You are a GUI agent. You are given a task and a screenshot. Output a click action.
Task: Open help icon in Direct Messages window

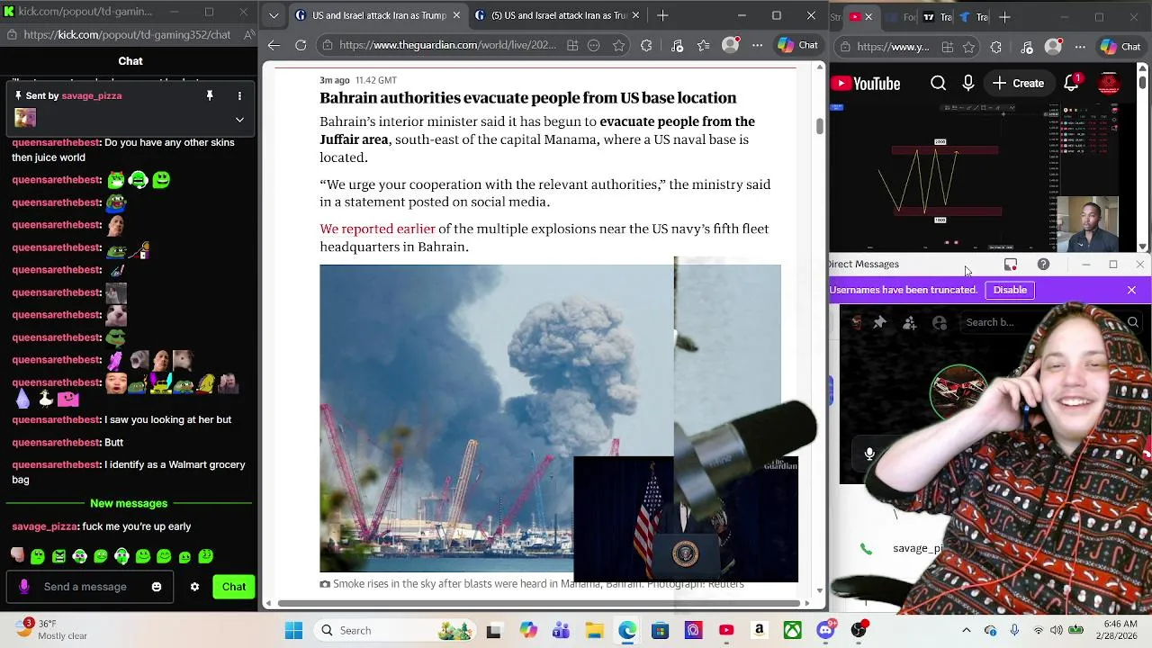point(1043,265)
